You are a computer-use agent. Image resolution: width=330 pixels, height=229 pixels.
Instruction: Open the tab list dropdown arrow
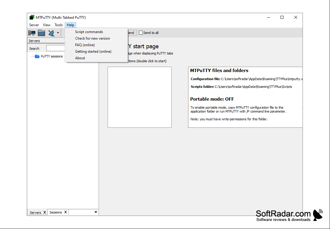(x=96, y=212)
